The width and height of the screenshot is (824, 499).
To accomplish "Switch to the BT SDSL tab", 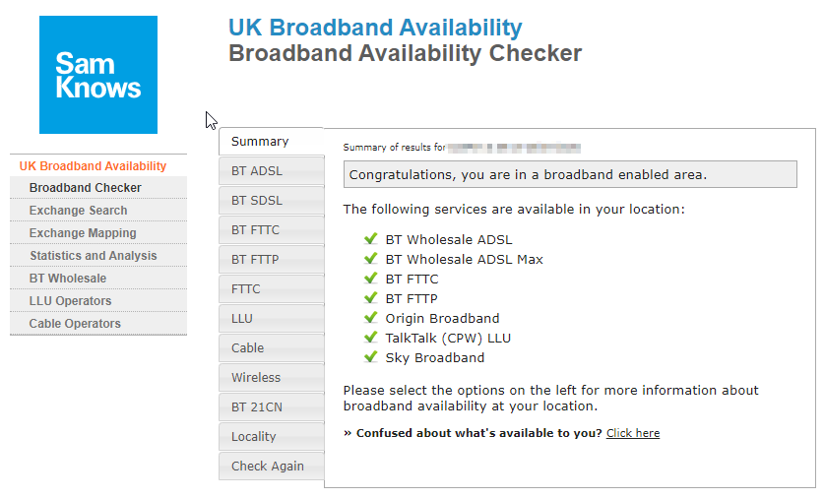I will (271, 201).
